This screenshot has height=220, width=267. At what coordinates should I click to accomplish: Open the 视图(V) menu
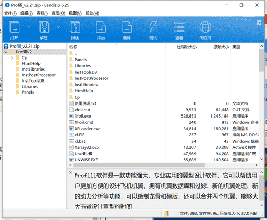point(75,13)
